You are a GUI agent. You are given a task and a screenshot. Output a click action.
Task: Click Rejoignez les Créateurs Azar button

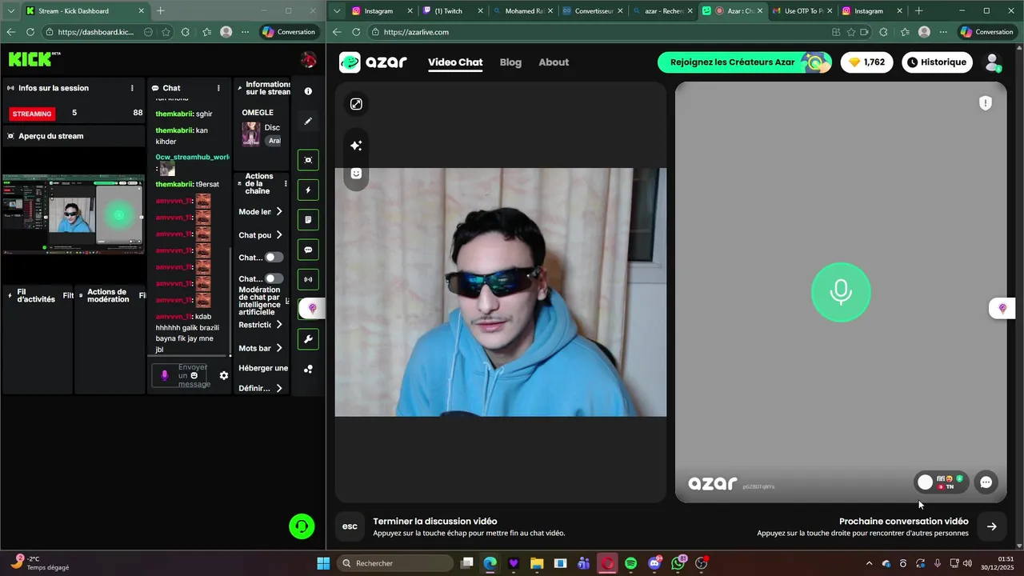click(x=744, y=62)
